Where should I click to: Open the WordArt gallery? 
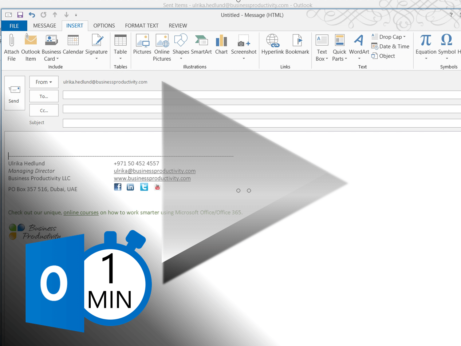[359, 47]
